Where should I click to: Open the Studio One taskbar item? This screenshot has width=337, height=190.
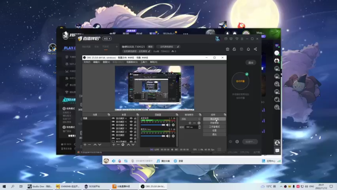point(40,186)
